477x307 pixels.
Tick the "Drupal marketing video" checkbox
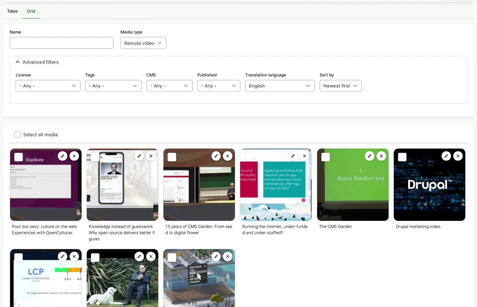[x=402, y=157]
